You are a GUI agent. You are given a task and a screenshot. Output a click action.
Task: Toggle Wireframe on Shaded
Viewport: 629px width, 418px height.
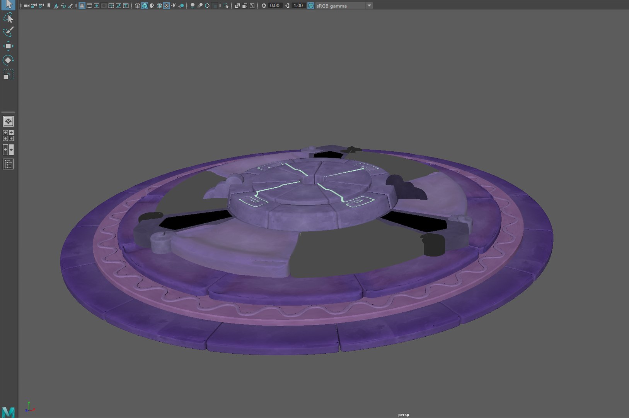159,5
